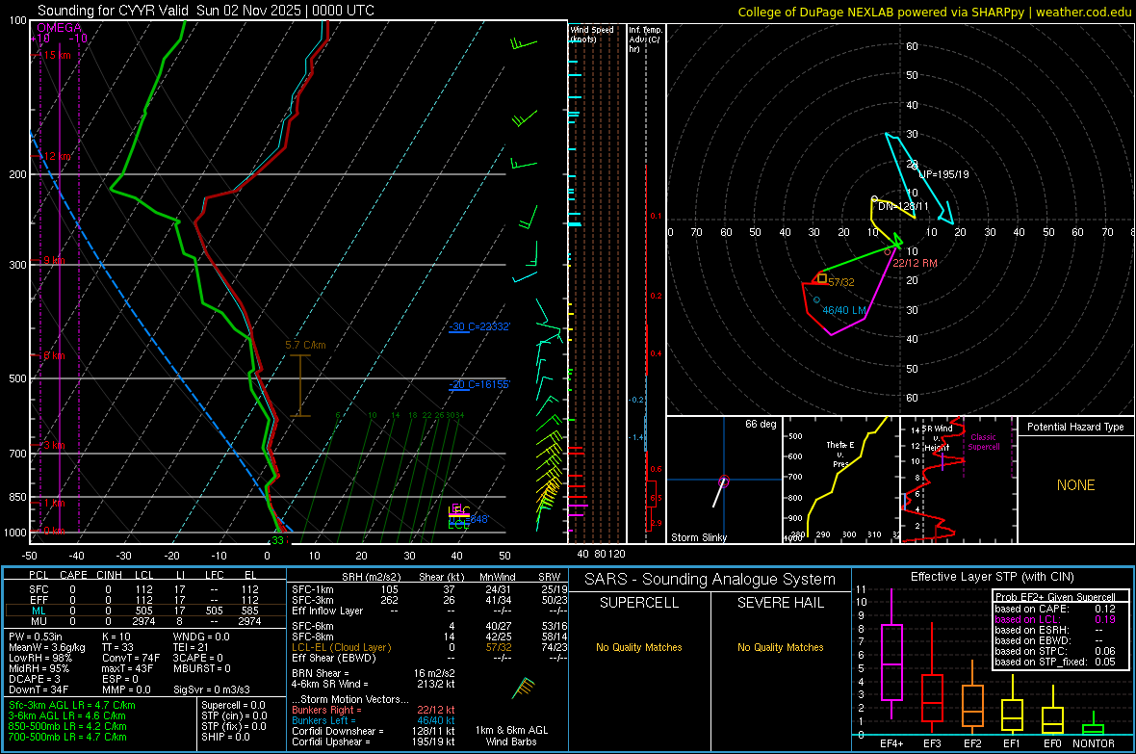Select the SFC parcel row
Image resolution: width=1136 pixels, height=754 pixels.
[x=145, y=589]
